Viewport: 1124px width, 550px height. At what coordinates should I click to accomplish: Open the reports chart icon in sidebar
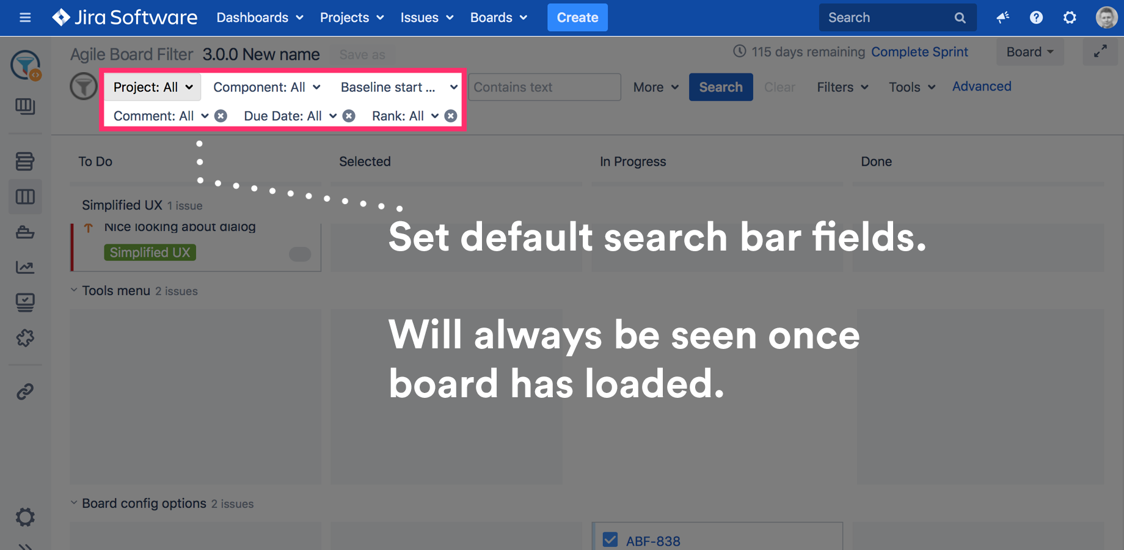[25, 267]
